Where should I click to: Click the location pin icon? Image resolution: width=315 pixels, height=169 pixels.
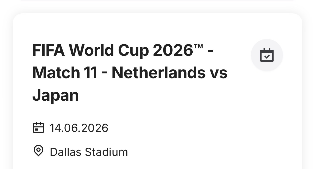tap(38, 151)
